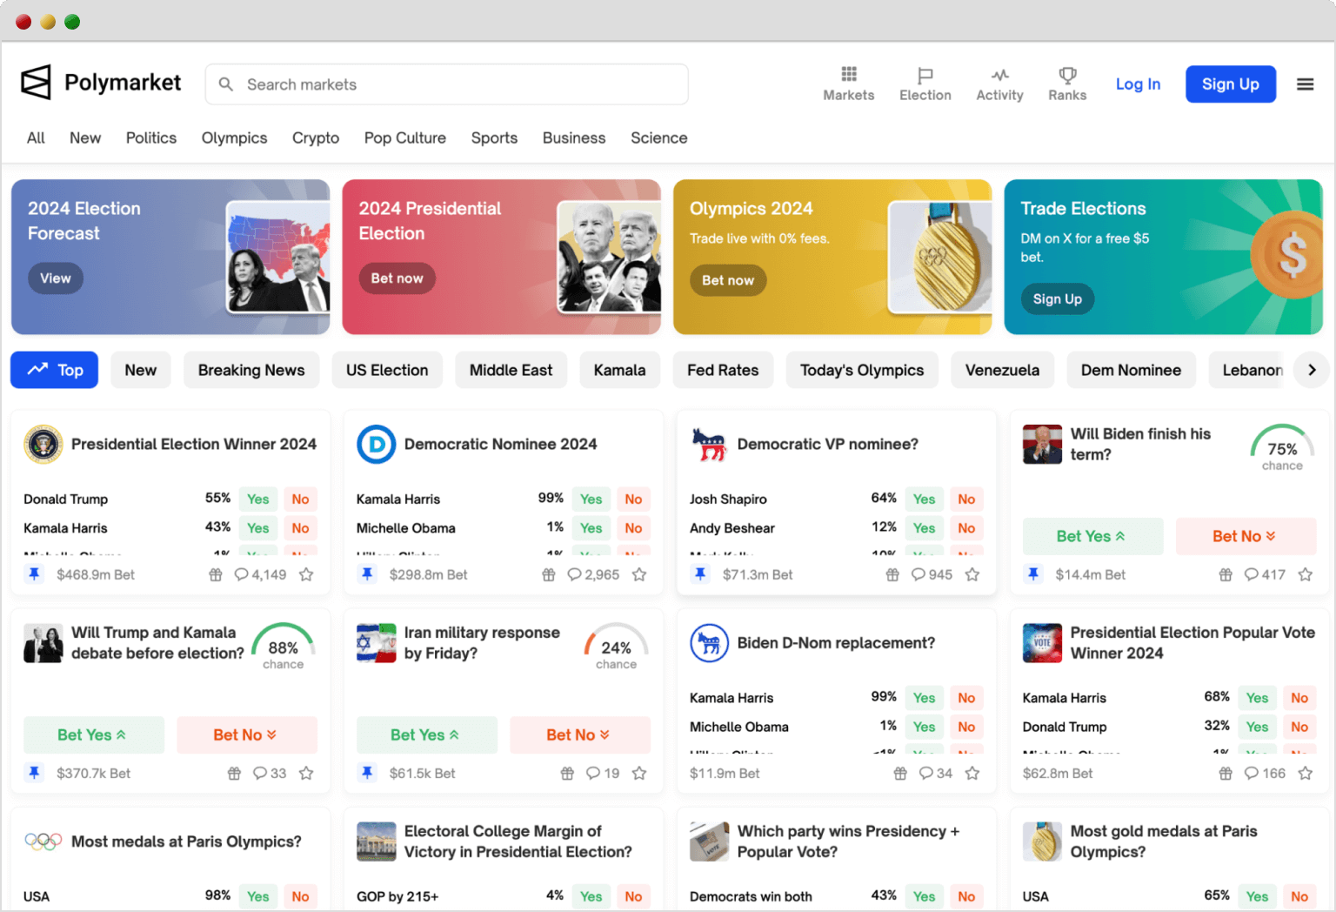Click Bet No on Iran military response card
The image size is (1336, 912).
579,734
